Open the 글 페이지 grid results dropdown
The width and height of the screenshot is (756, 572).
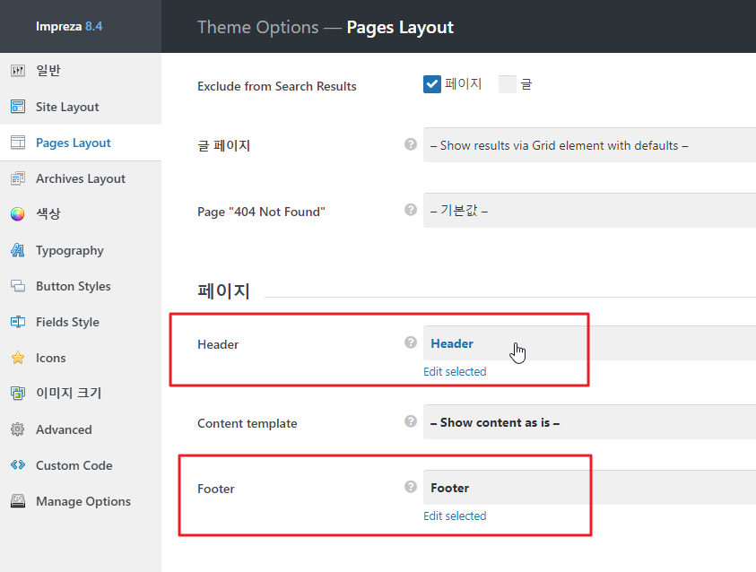pos(589,145)
